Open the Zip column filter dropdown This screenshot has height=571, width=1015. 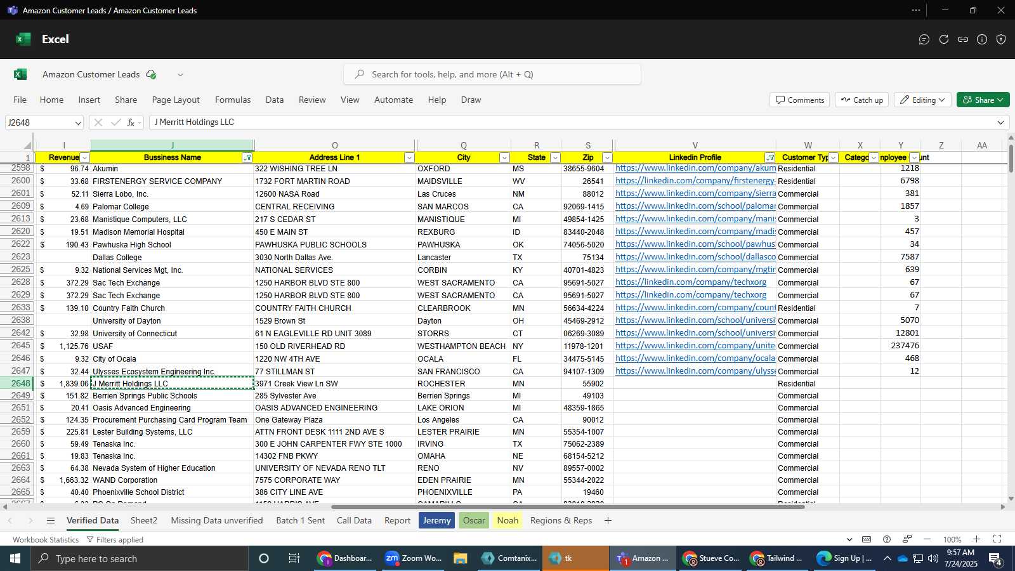coord(607,157)
